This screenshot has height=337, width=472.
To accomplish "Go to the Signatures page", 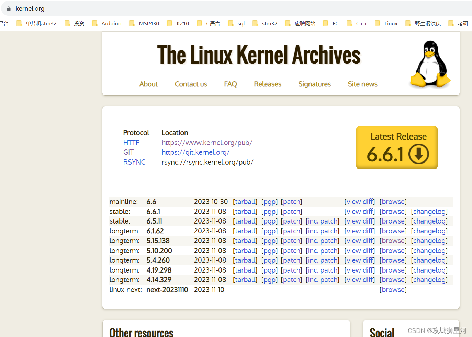I will 314,84.
